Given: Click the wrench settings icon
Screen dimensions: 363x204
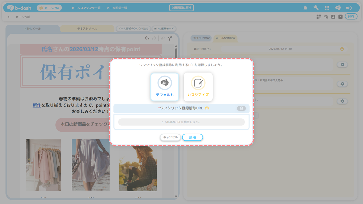Looking at the screenshot, I should [x=316, y=8].
